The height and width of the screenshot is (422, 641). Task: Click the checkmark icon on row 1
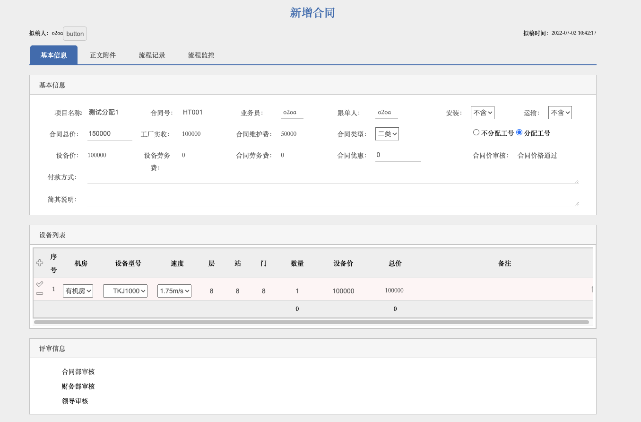(x=40, y=284)
